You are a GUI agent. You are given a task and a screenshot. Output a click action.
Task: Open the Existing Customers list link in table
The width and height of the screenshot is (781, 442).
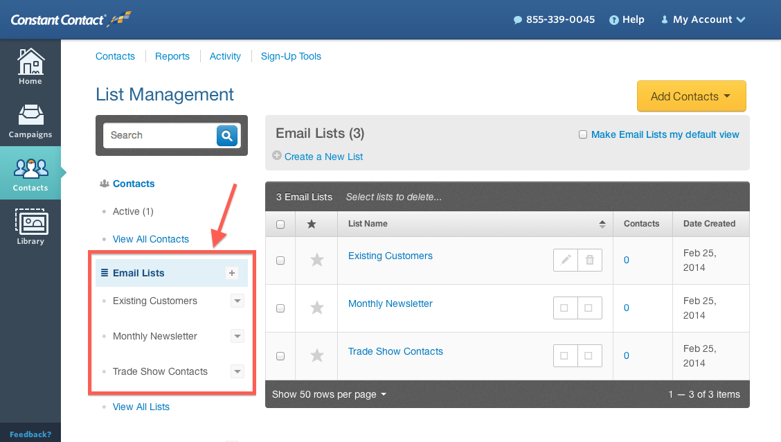[390, 256]
